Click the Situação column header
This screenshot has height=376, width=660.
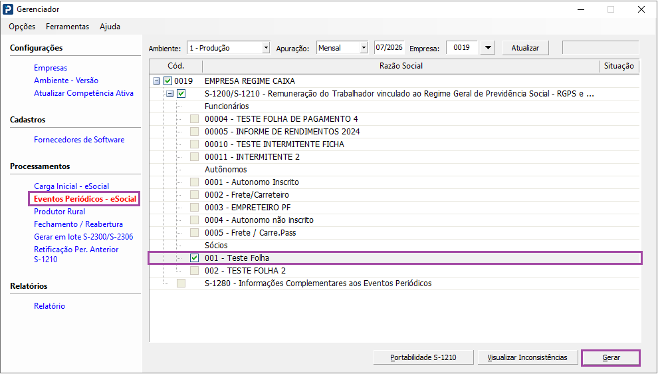click(619, 66)
